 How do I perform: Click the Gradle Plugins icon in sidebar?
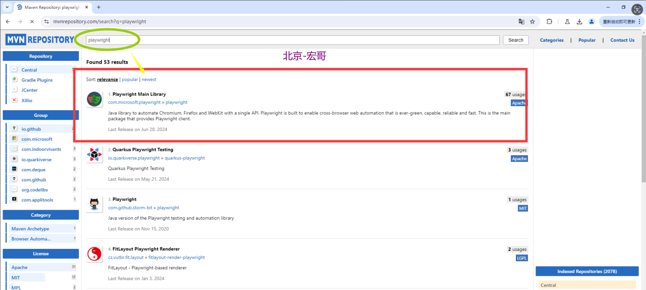14,79
